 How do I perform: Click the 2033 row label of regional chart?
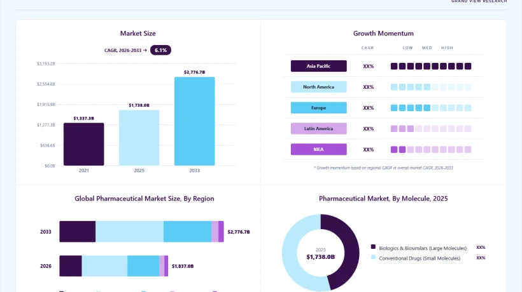46,232
